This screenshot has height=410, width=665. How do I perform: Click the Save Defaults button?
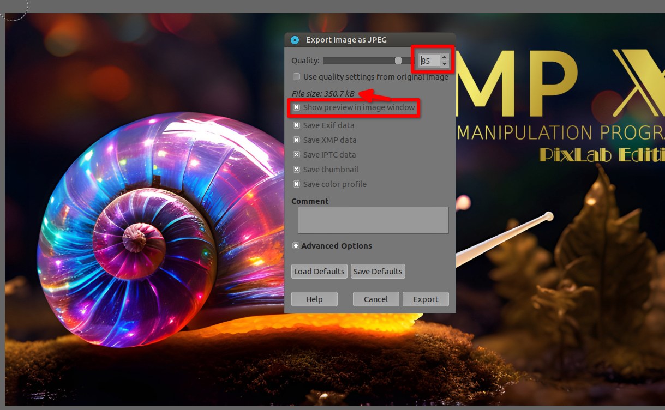click(x=378, y=272)
